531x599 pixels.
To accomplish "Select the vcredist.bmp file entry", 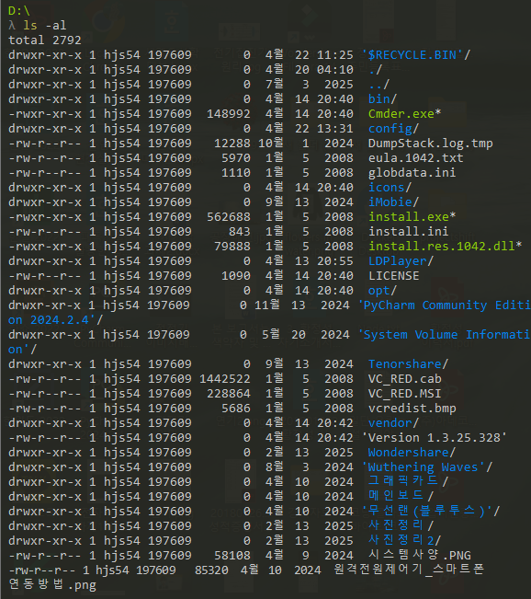I will pos(412,409).
